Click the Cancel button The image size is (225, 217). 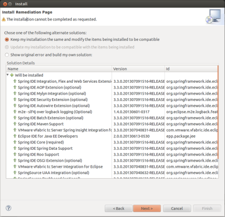pos(177,208)
